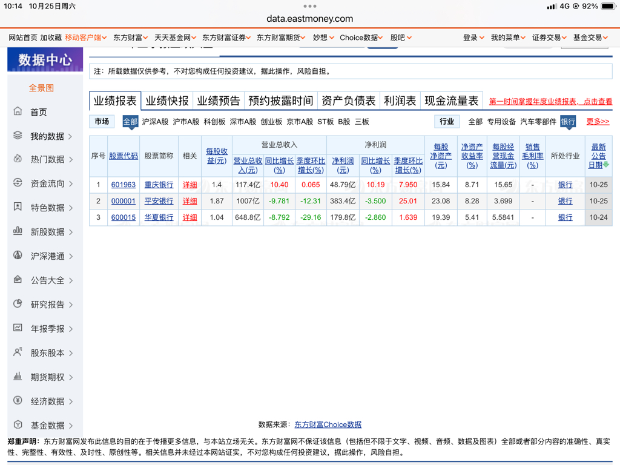Switch to 业绩预告 tab

pos(219,101)
